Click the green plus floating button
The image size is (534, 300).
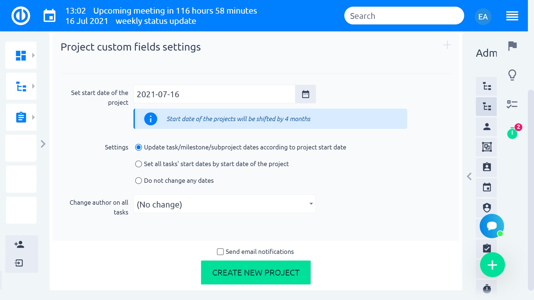[492, 265]
